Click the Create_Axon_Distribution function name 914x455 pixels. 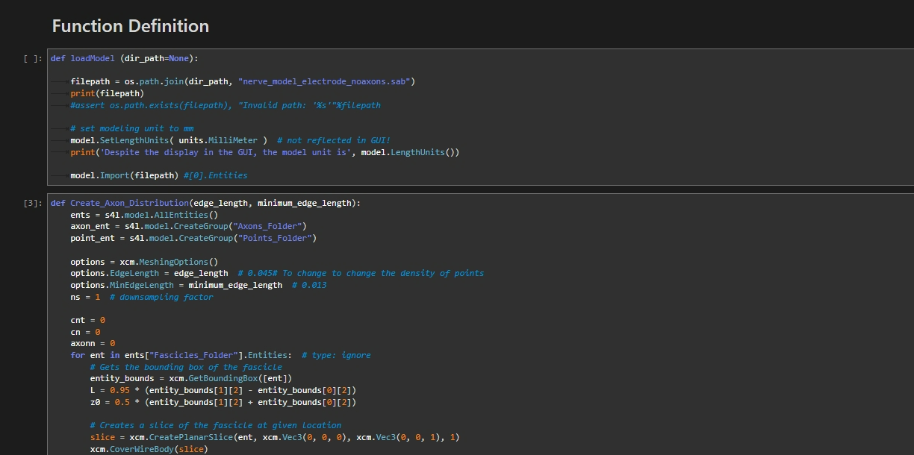coord(129,203)
